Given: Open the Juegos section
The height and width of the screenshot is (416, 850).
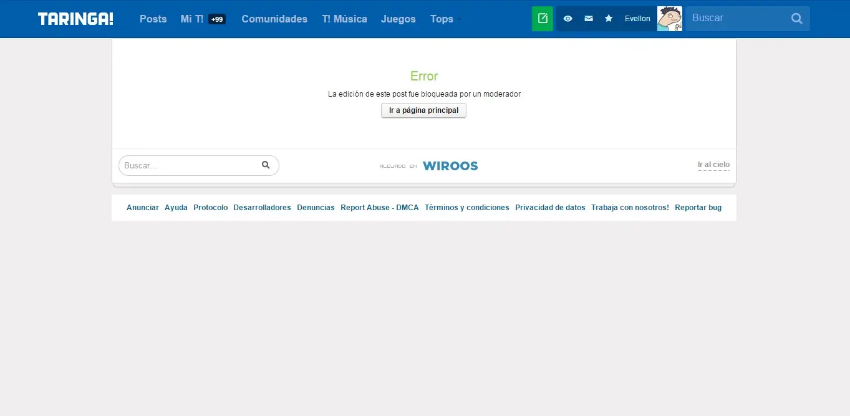Looking at the screenshot, I should tap(398, 19).
